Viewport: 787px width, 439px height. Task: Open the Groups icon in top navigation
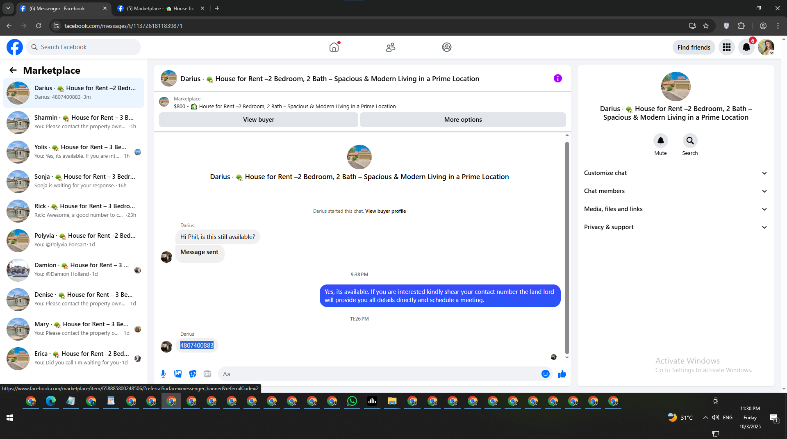click(447, 47)
